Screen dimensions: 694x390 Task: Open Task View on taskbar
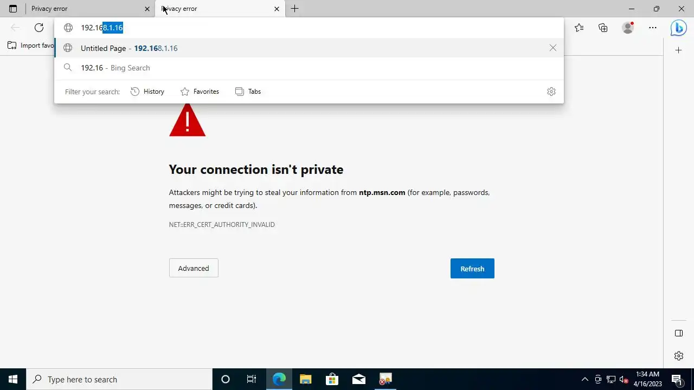252,379
